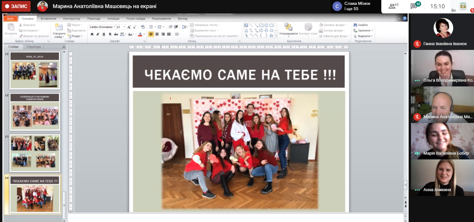474x222 pixels.
Task: Click the bullet list icon
Action: pyautogui.click(x=151, y=27)
